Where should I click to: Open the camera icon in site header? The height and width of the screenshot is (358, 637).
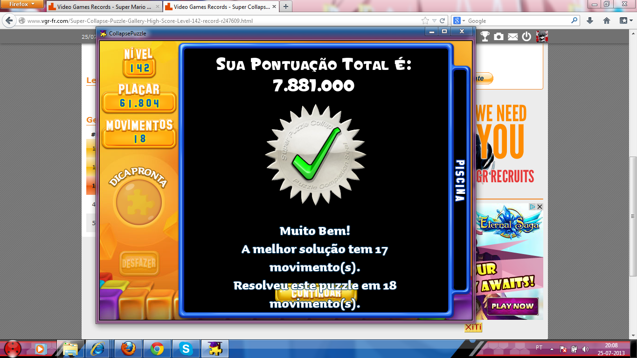499,36
